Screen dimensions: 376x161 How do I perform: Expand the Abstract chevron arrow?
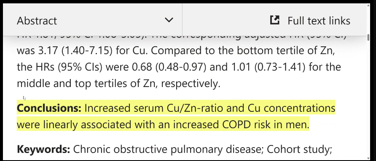(169, 20)
